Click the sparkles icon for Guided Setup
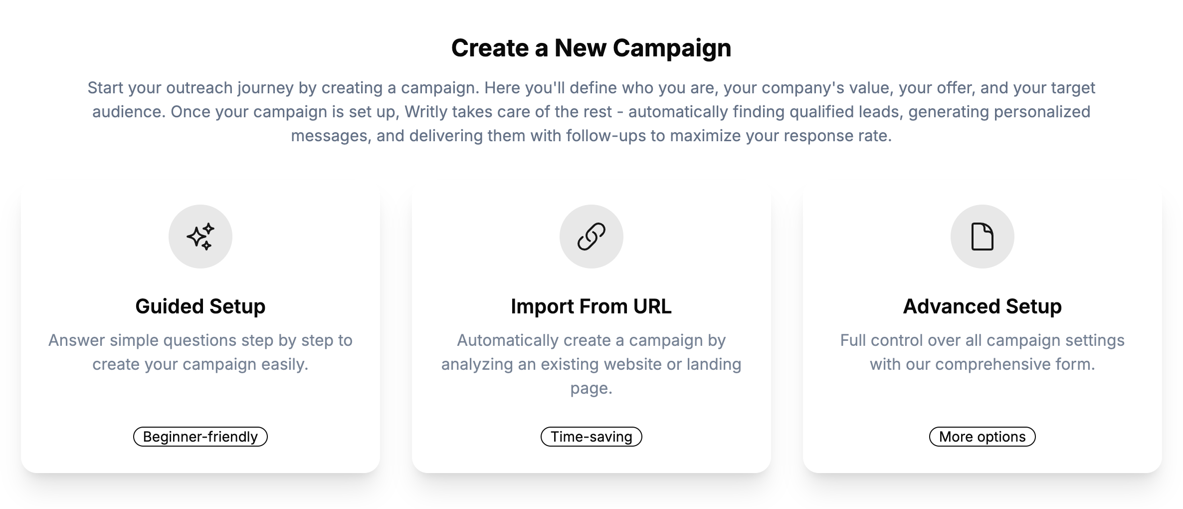This screenshot has height=509, width=1183. click(200, 237)
